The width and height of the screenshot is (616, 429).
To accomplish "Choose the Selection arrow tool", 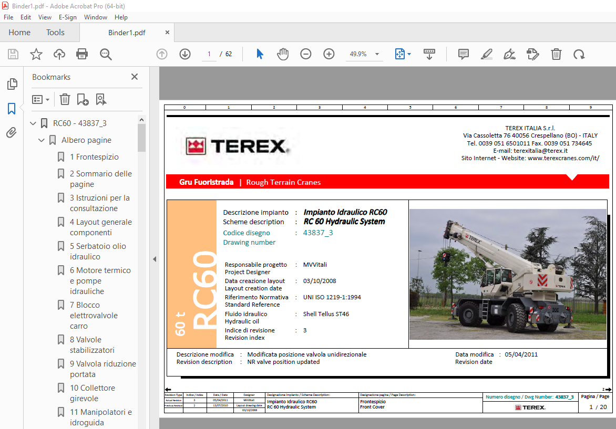I will point(260,54).
